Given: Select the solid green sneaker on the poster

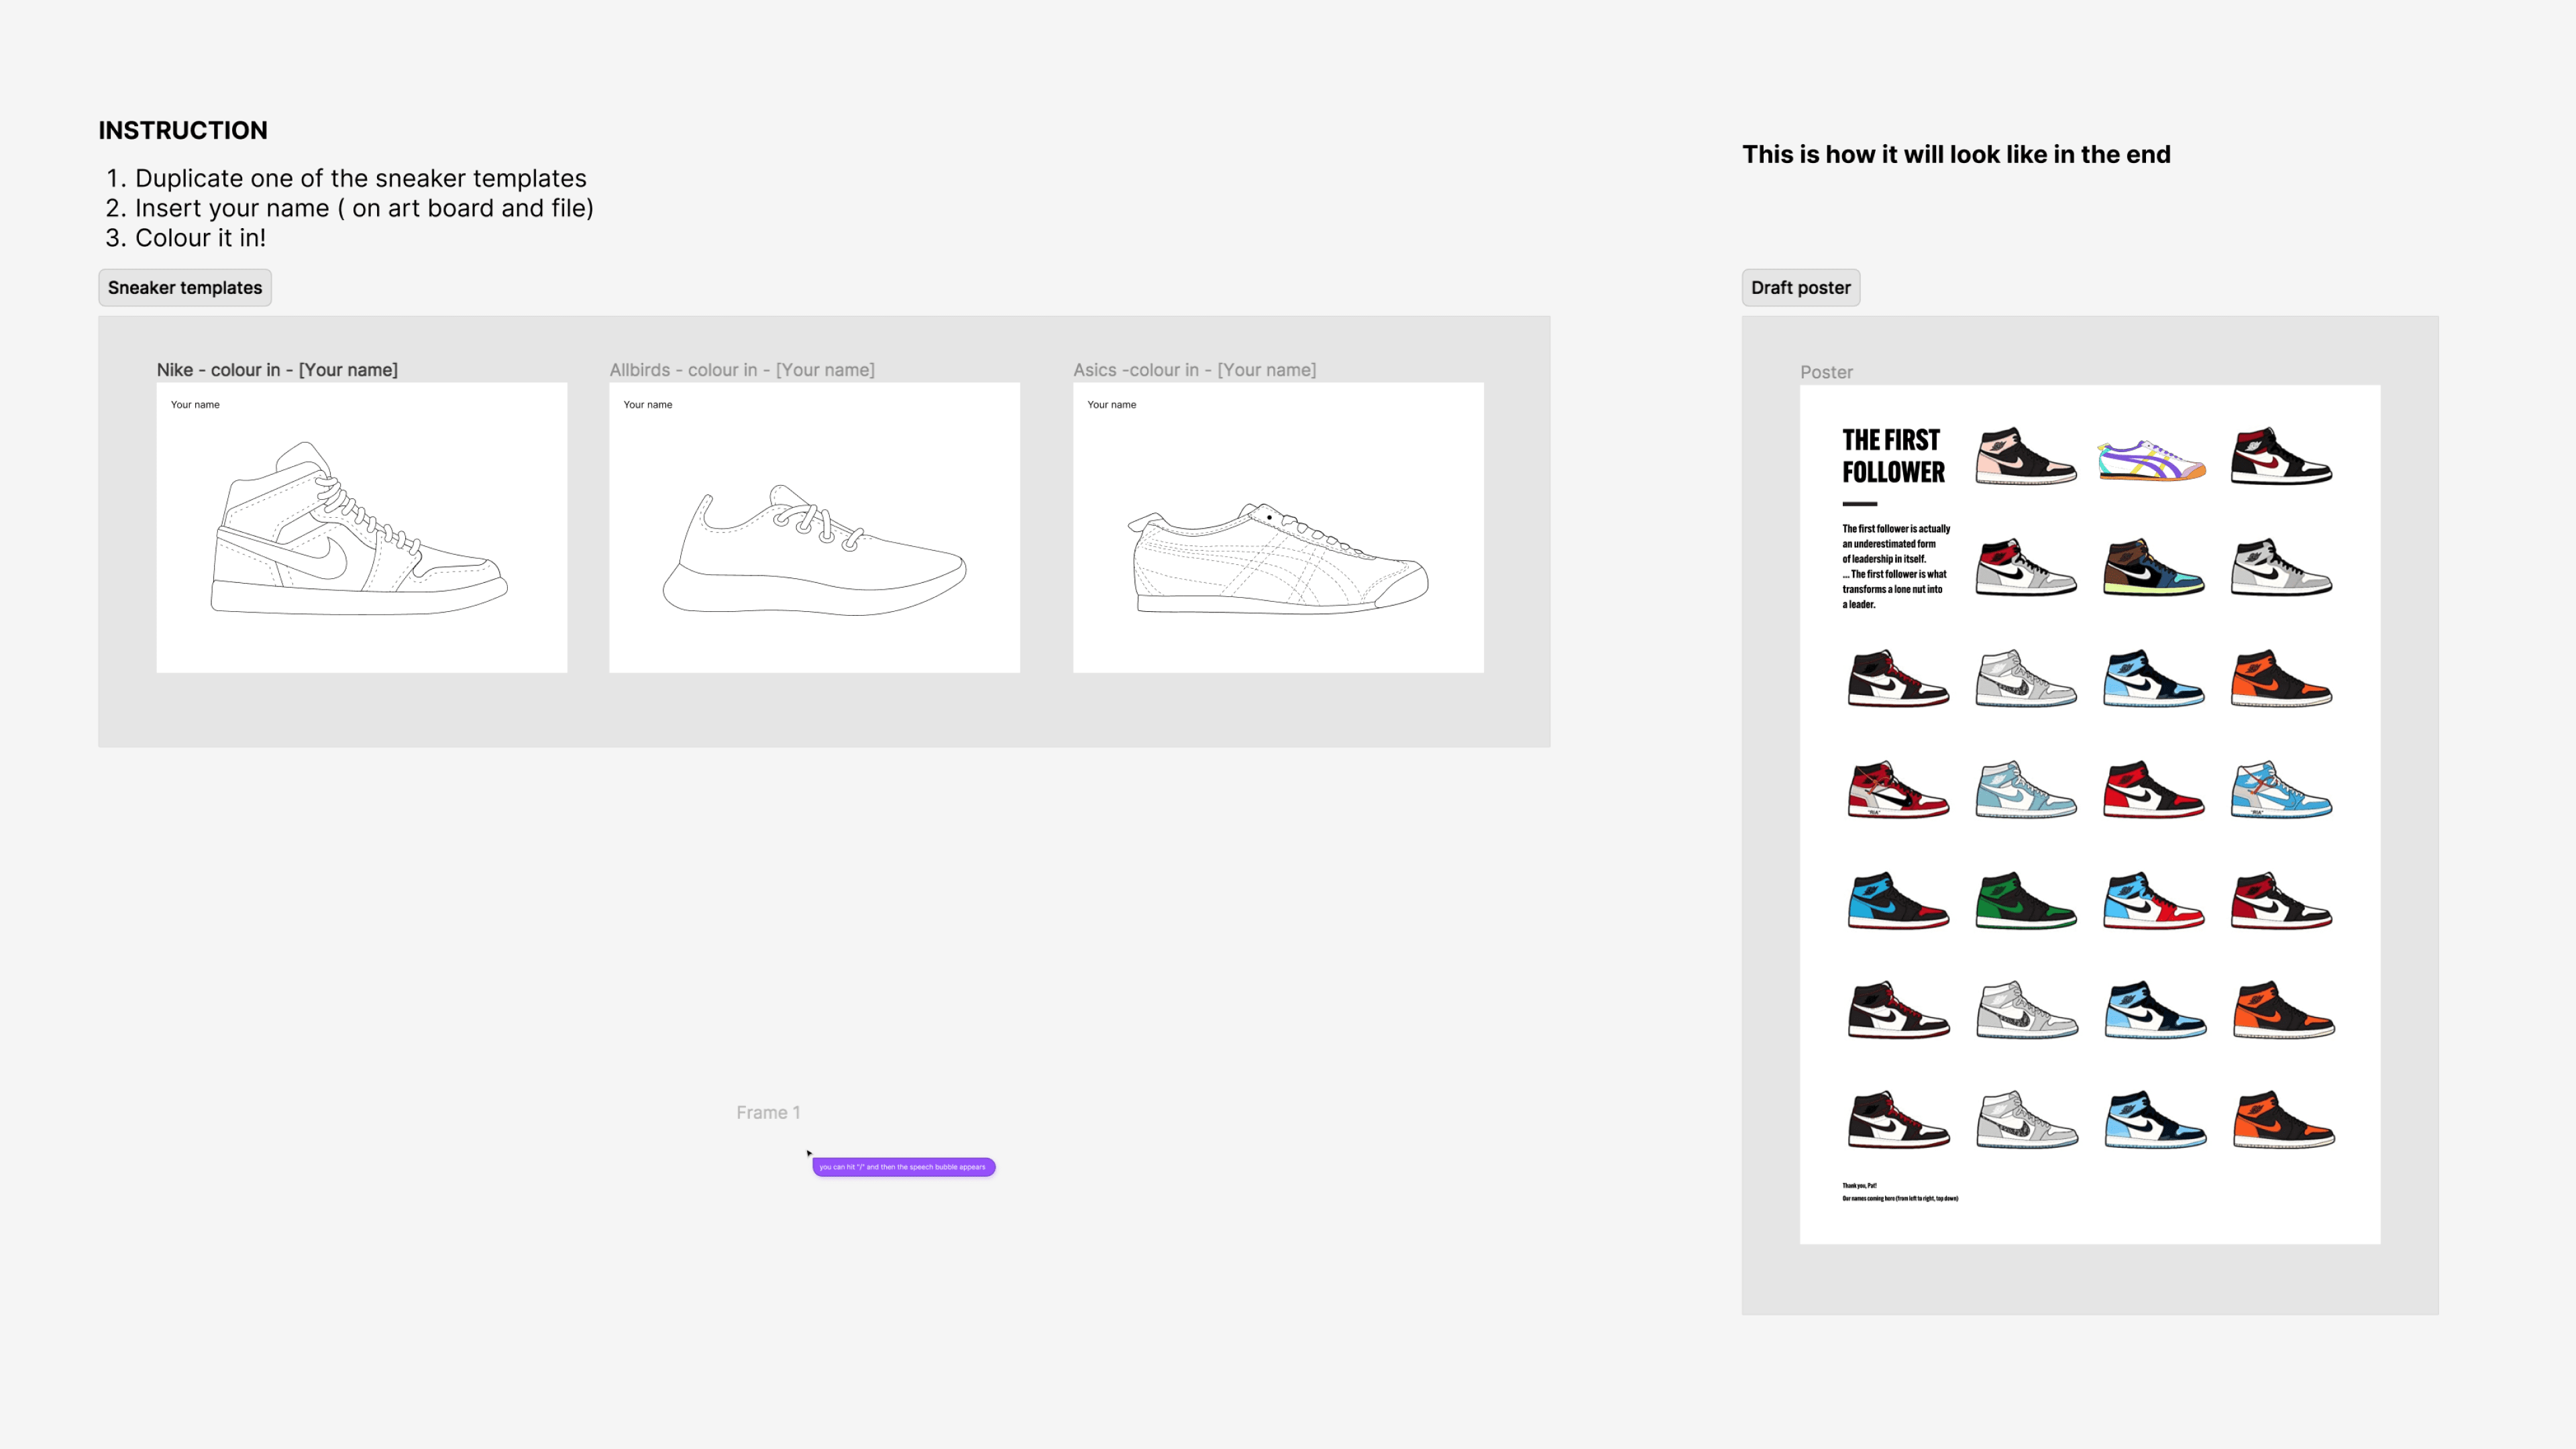Looking at the screenshot, I should point(2025,901).
